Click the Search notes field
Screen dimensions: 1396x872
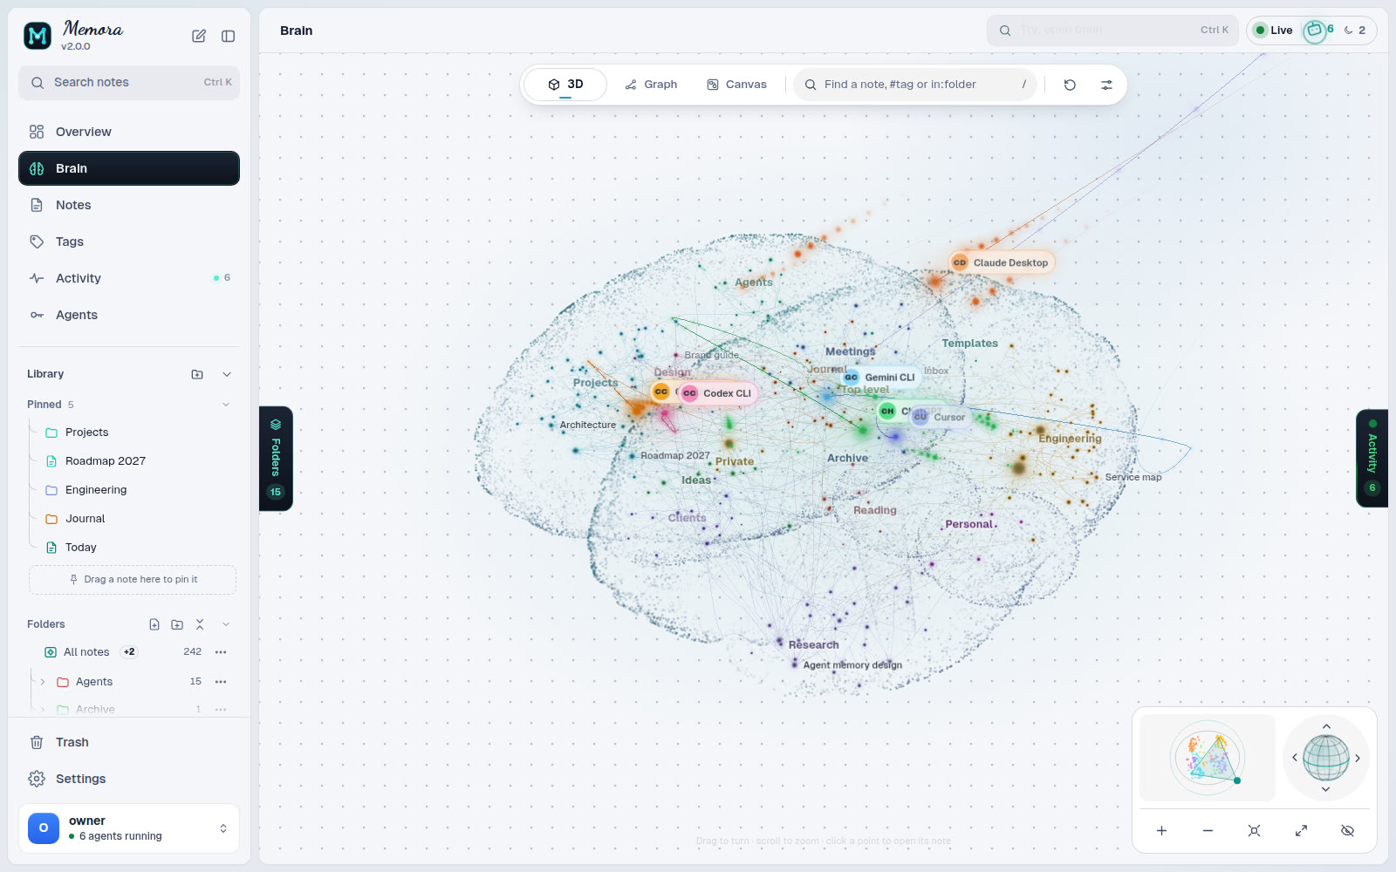[129, 83]
